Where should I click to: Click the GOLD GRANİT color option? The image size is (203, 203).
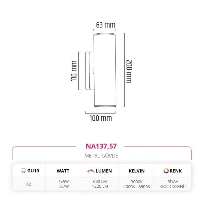click(x=173, y=186)
